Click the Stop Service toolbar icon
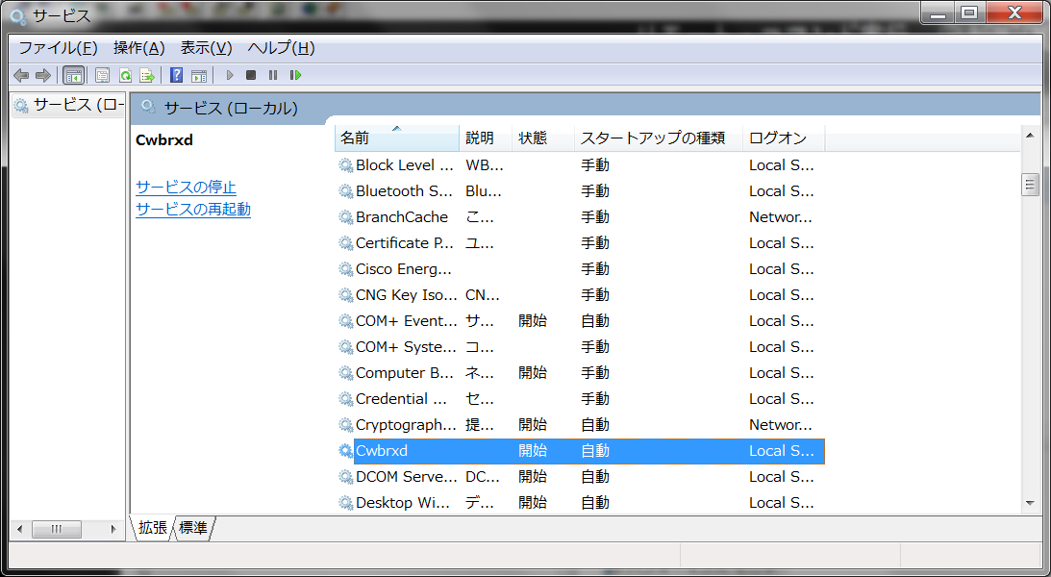The image size is (1051, 577). 251,75
